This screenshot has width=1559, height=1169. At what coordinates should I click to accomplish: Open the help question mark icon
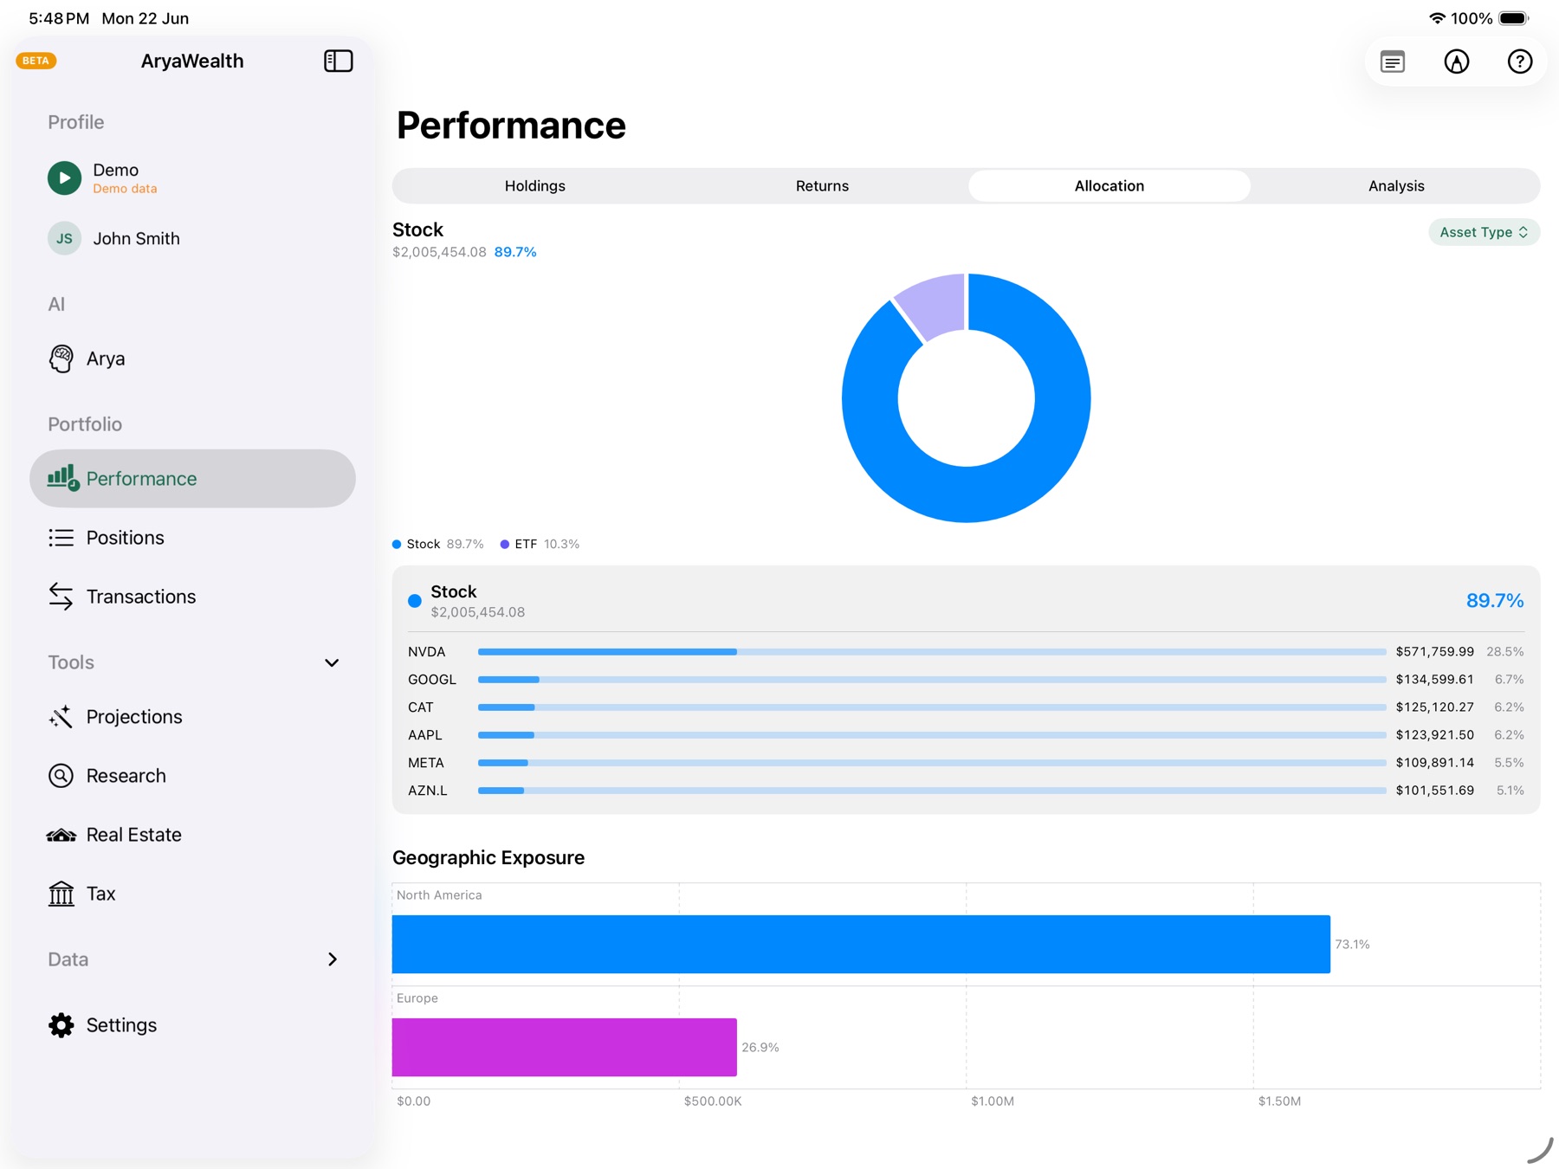pyautogui.click(x=1519, y=61)
